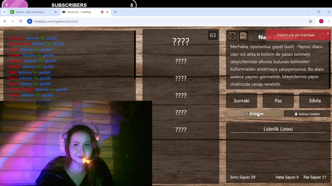Click the microphone site permission icon
Image resolution: width=332 pixels, height=186 pixels.
pos(30,21)
